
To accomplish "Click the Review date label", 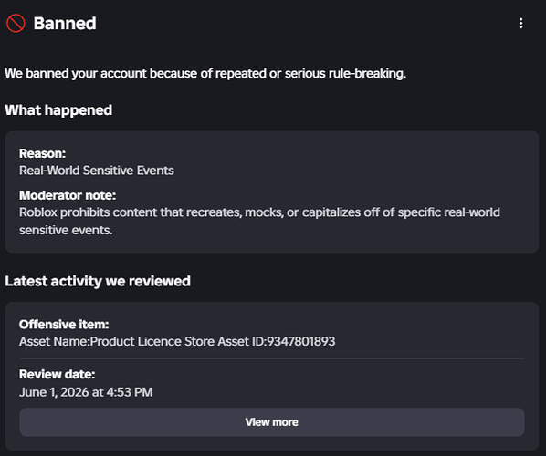I will 58,375.
